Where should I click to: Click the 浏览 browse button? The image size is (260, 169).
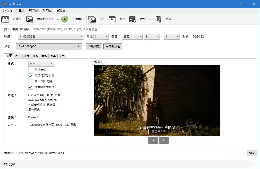pos(252,153)
